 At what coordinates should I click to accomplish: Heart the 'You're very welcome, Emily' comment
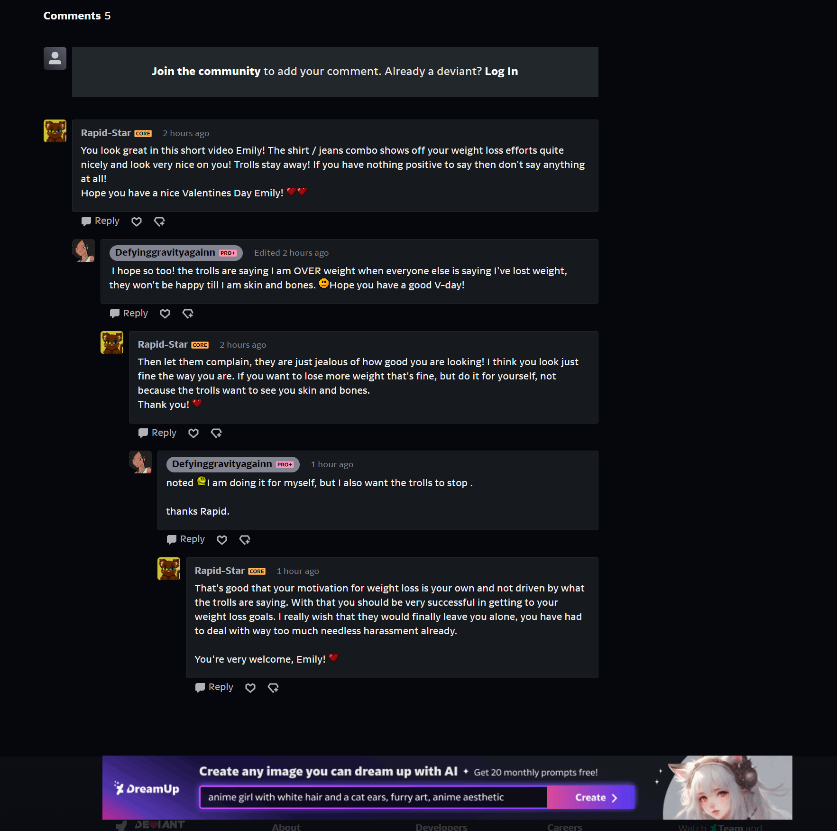(x=250, y=688)
